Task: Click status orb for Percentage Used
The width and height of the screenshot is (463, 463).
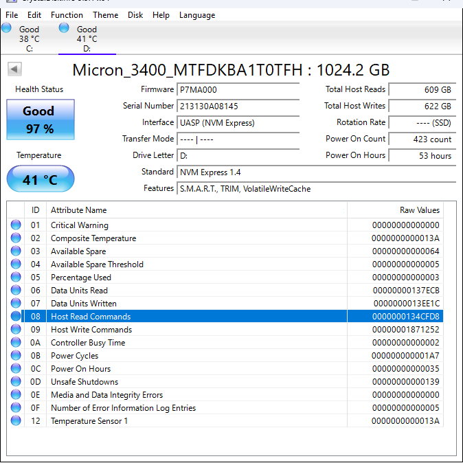Action: [16, 277]
